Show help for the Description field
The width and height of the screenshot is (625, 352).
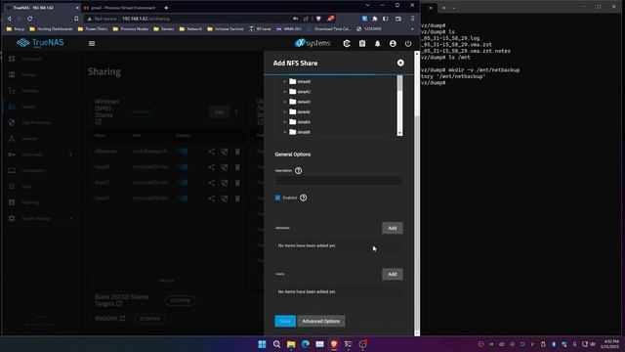(298, 170)
